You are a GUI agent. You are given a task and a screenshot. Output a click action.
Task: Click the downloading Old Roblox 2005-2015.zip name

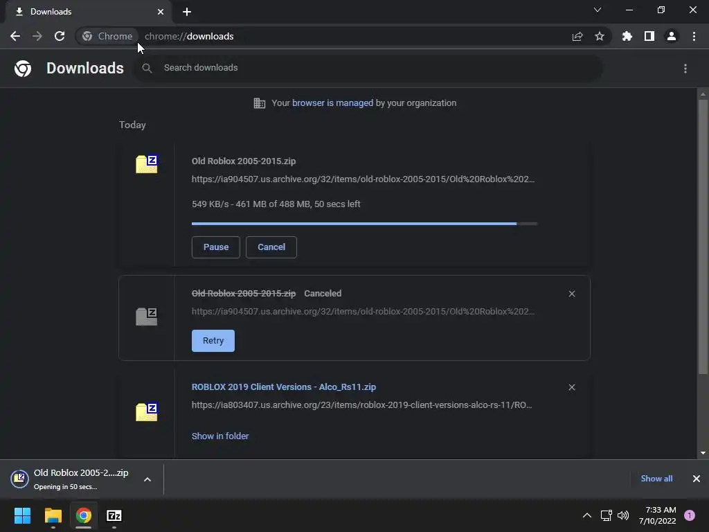[x=244, y=161]
